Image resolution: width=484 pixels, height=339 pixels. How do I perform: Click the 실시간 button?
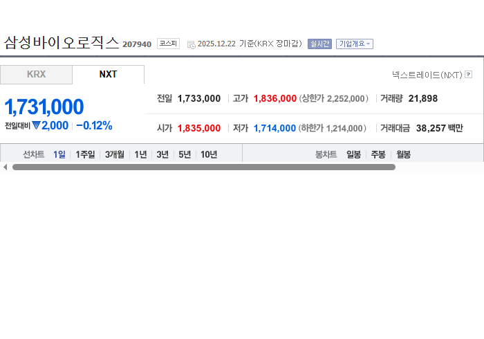tap(319, 44)
